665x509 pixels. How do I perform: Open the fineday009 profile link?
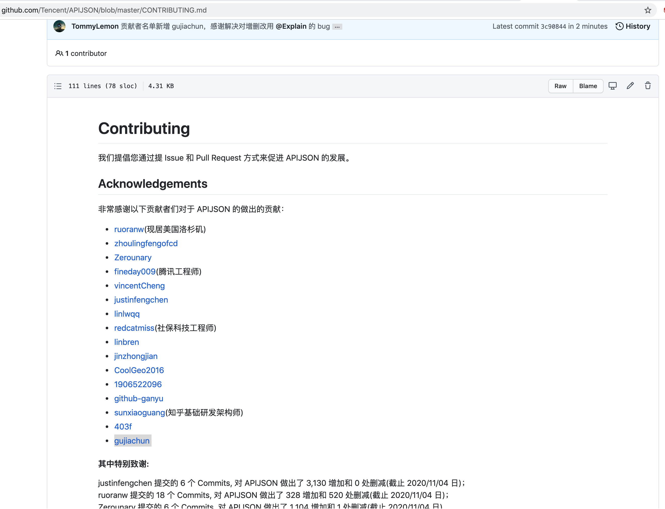135,272
